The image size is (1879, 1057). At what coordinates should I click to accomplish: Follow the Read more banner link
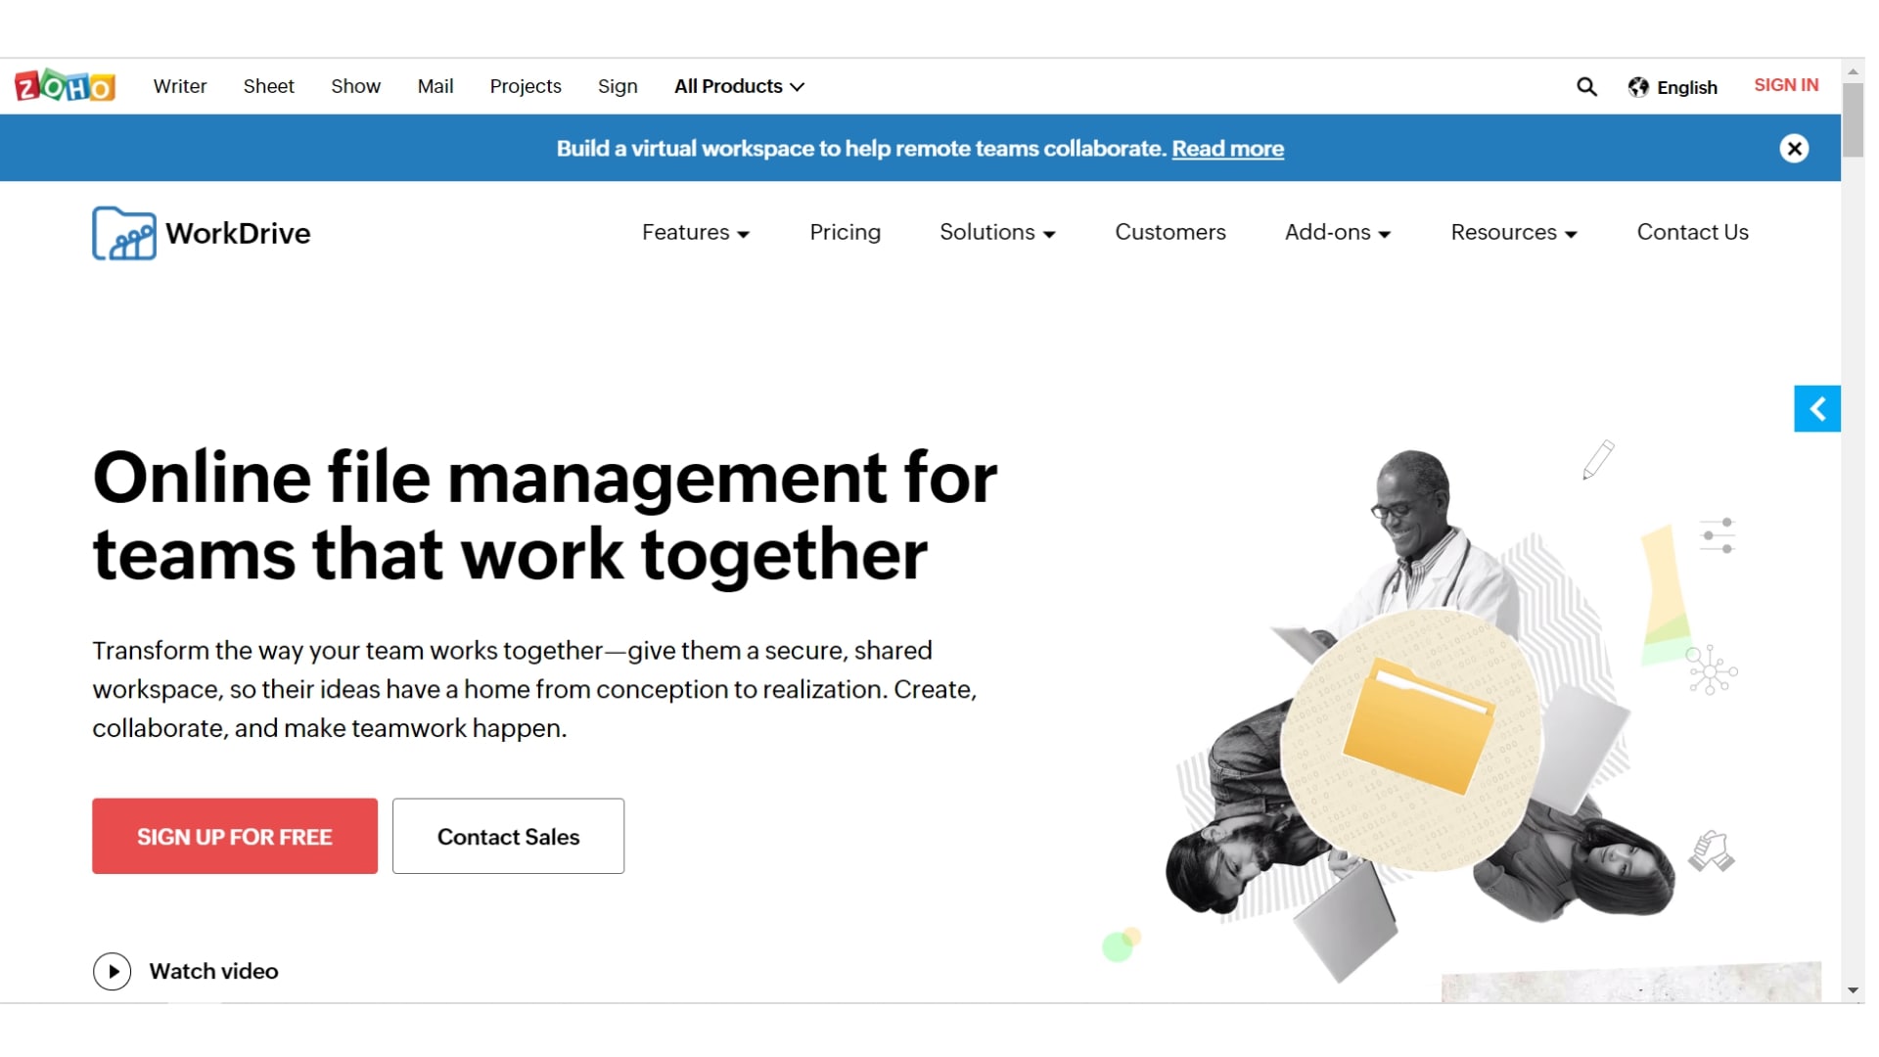pyautogui.click(x=1228, y=149)
